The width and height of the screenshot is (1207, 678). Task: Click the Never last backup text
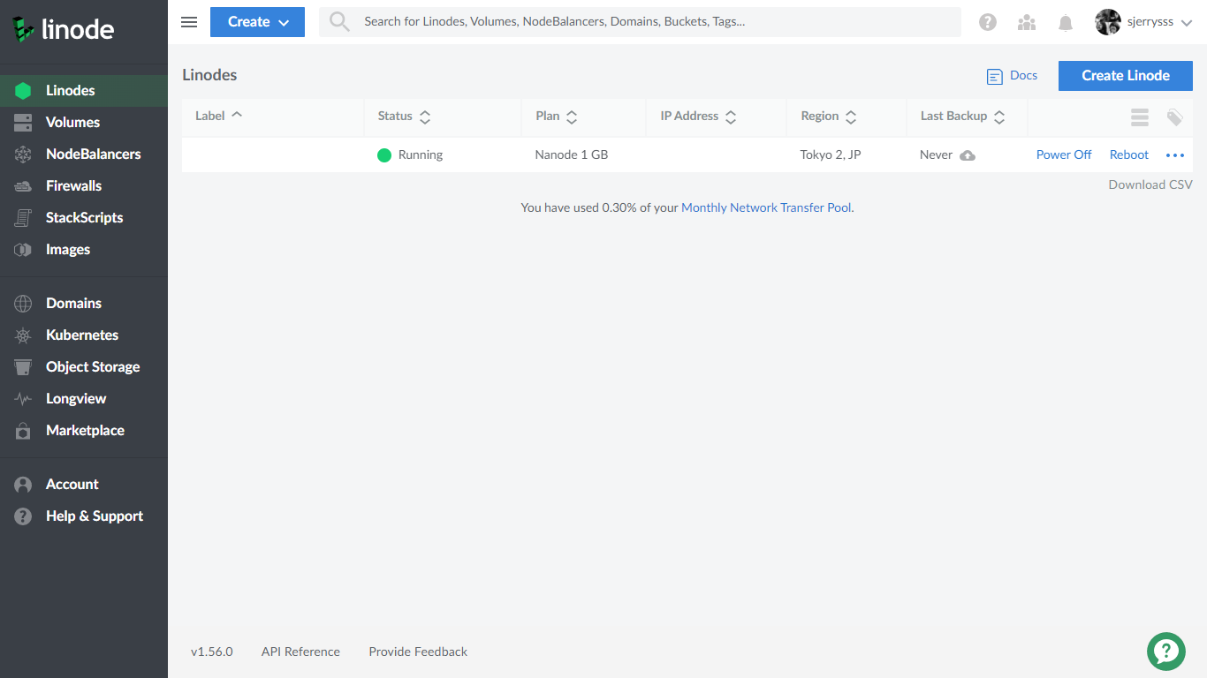[x=936, y=154]
